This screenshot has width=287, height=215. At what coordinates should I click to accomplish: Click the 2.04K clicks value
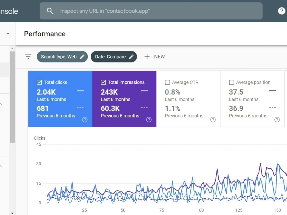point(46,92)
